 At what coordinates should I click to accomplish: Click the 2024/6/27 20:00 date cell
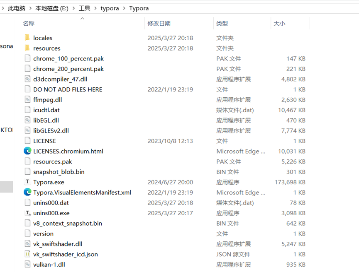click(170, 182)
